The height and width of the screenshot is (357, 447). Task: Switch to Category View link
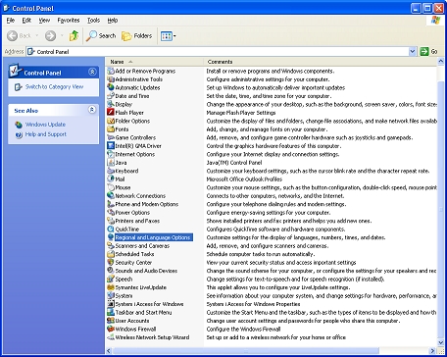point(54,87)
